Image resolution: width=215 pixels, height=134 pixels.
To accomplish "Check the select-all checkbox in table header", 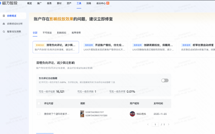I will [x=39, y=103].
